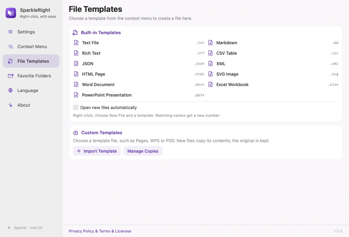Viewport: 349px width, 237px height.
Task: Click the JSON template file icon
Action: click(x=76, y=63)
